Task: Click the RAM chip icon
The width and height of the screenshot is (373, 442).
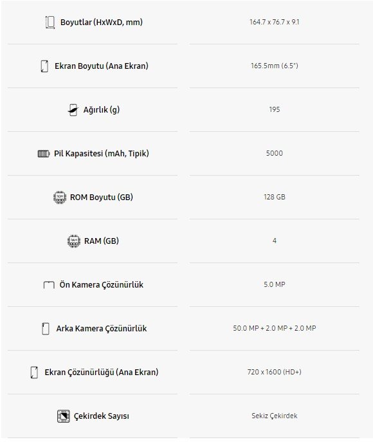Action: [x=74, y=241]
